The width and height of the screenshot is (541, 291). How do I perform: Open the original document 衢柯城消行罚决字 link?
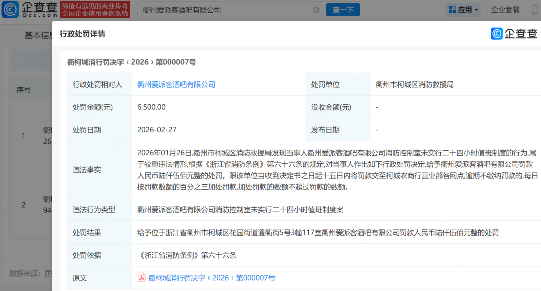[211, 278]
